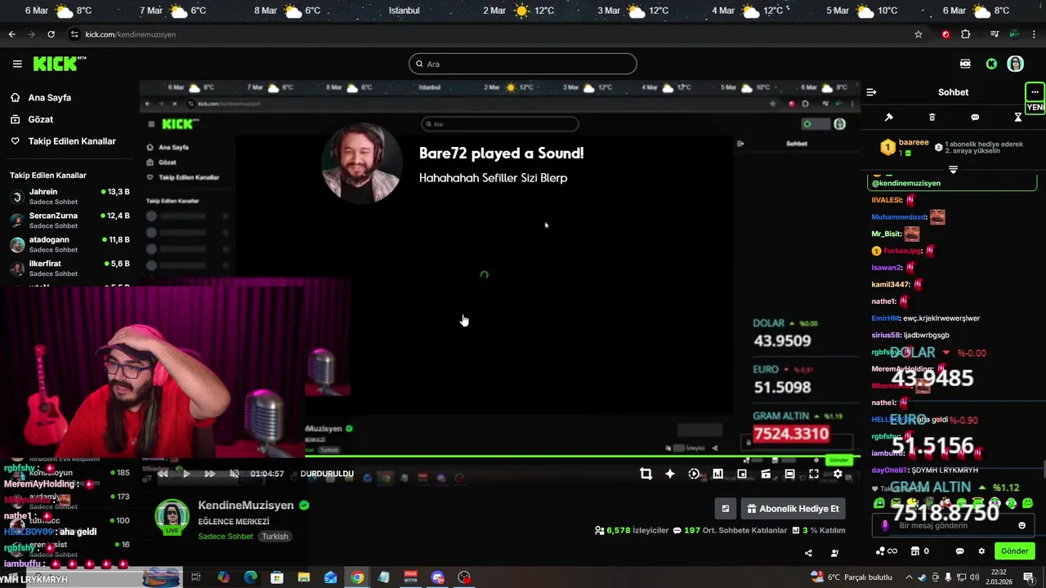Collapse the Sohbet chat panel
The width and height of the screenshot is (1046, 588).
871,92
